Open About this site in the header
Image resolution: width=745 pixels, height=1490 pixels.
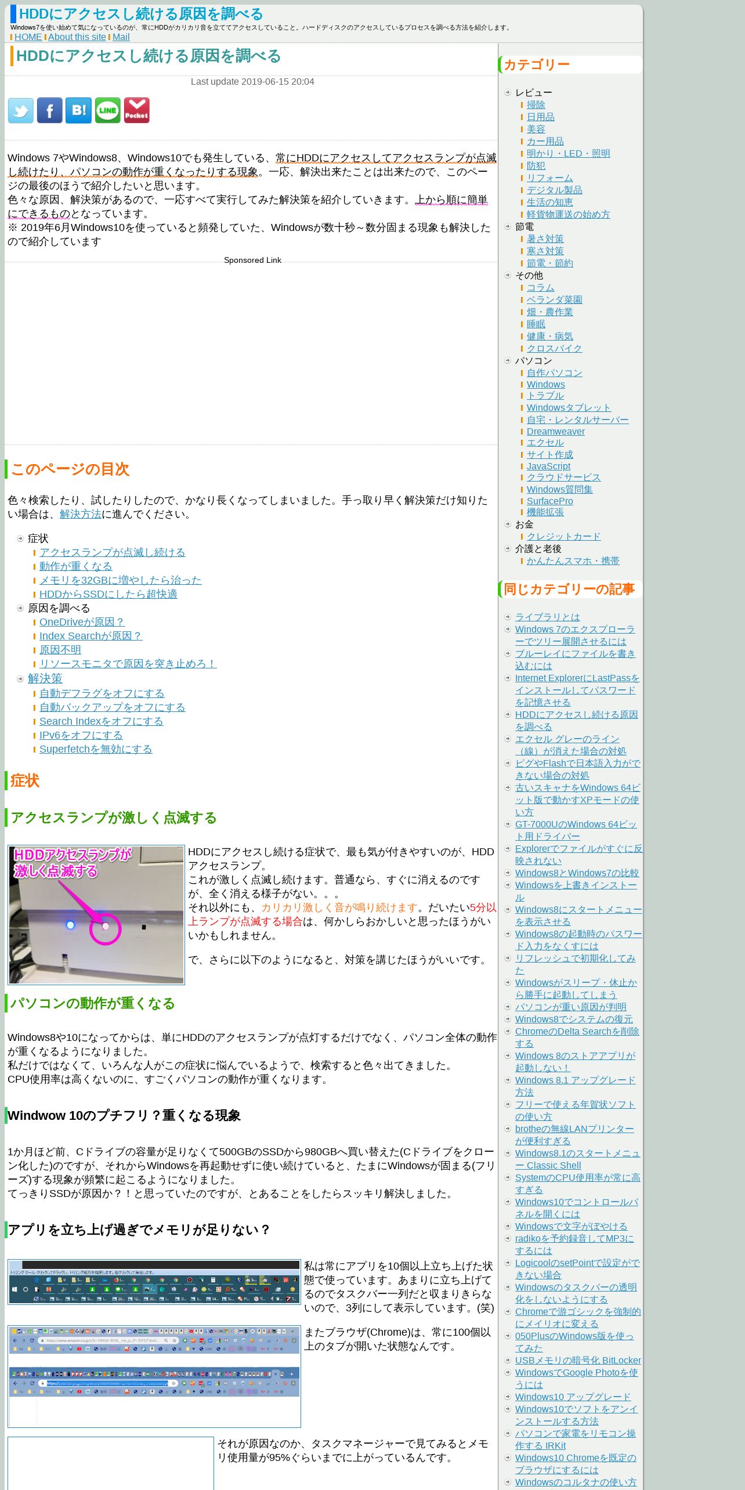[x=77, y=37]
